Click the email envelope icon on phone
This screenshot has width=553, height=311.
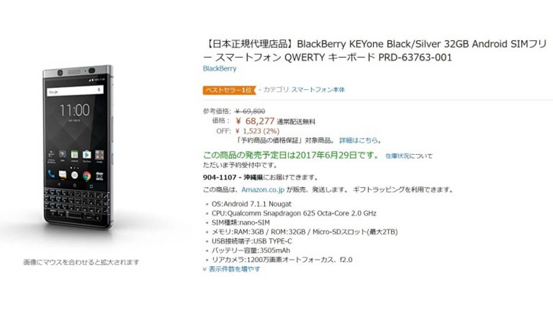pos(63,175)
